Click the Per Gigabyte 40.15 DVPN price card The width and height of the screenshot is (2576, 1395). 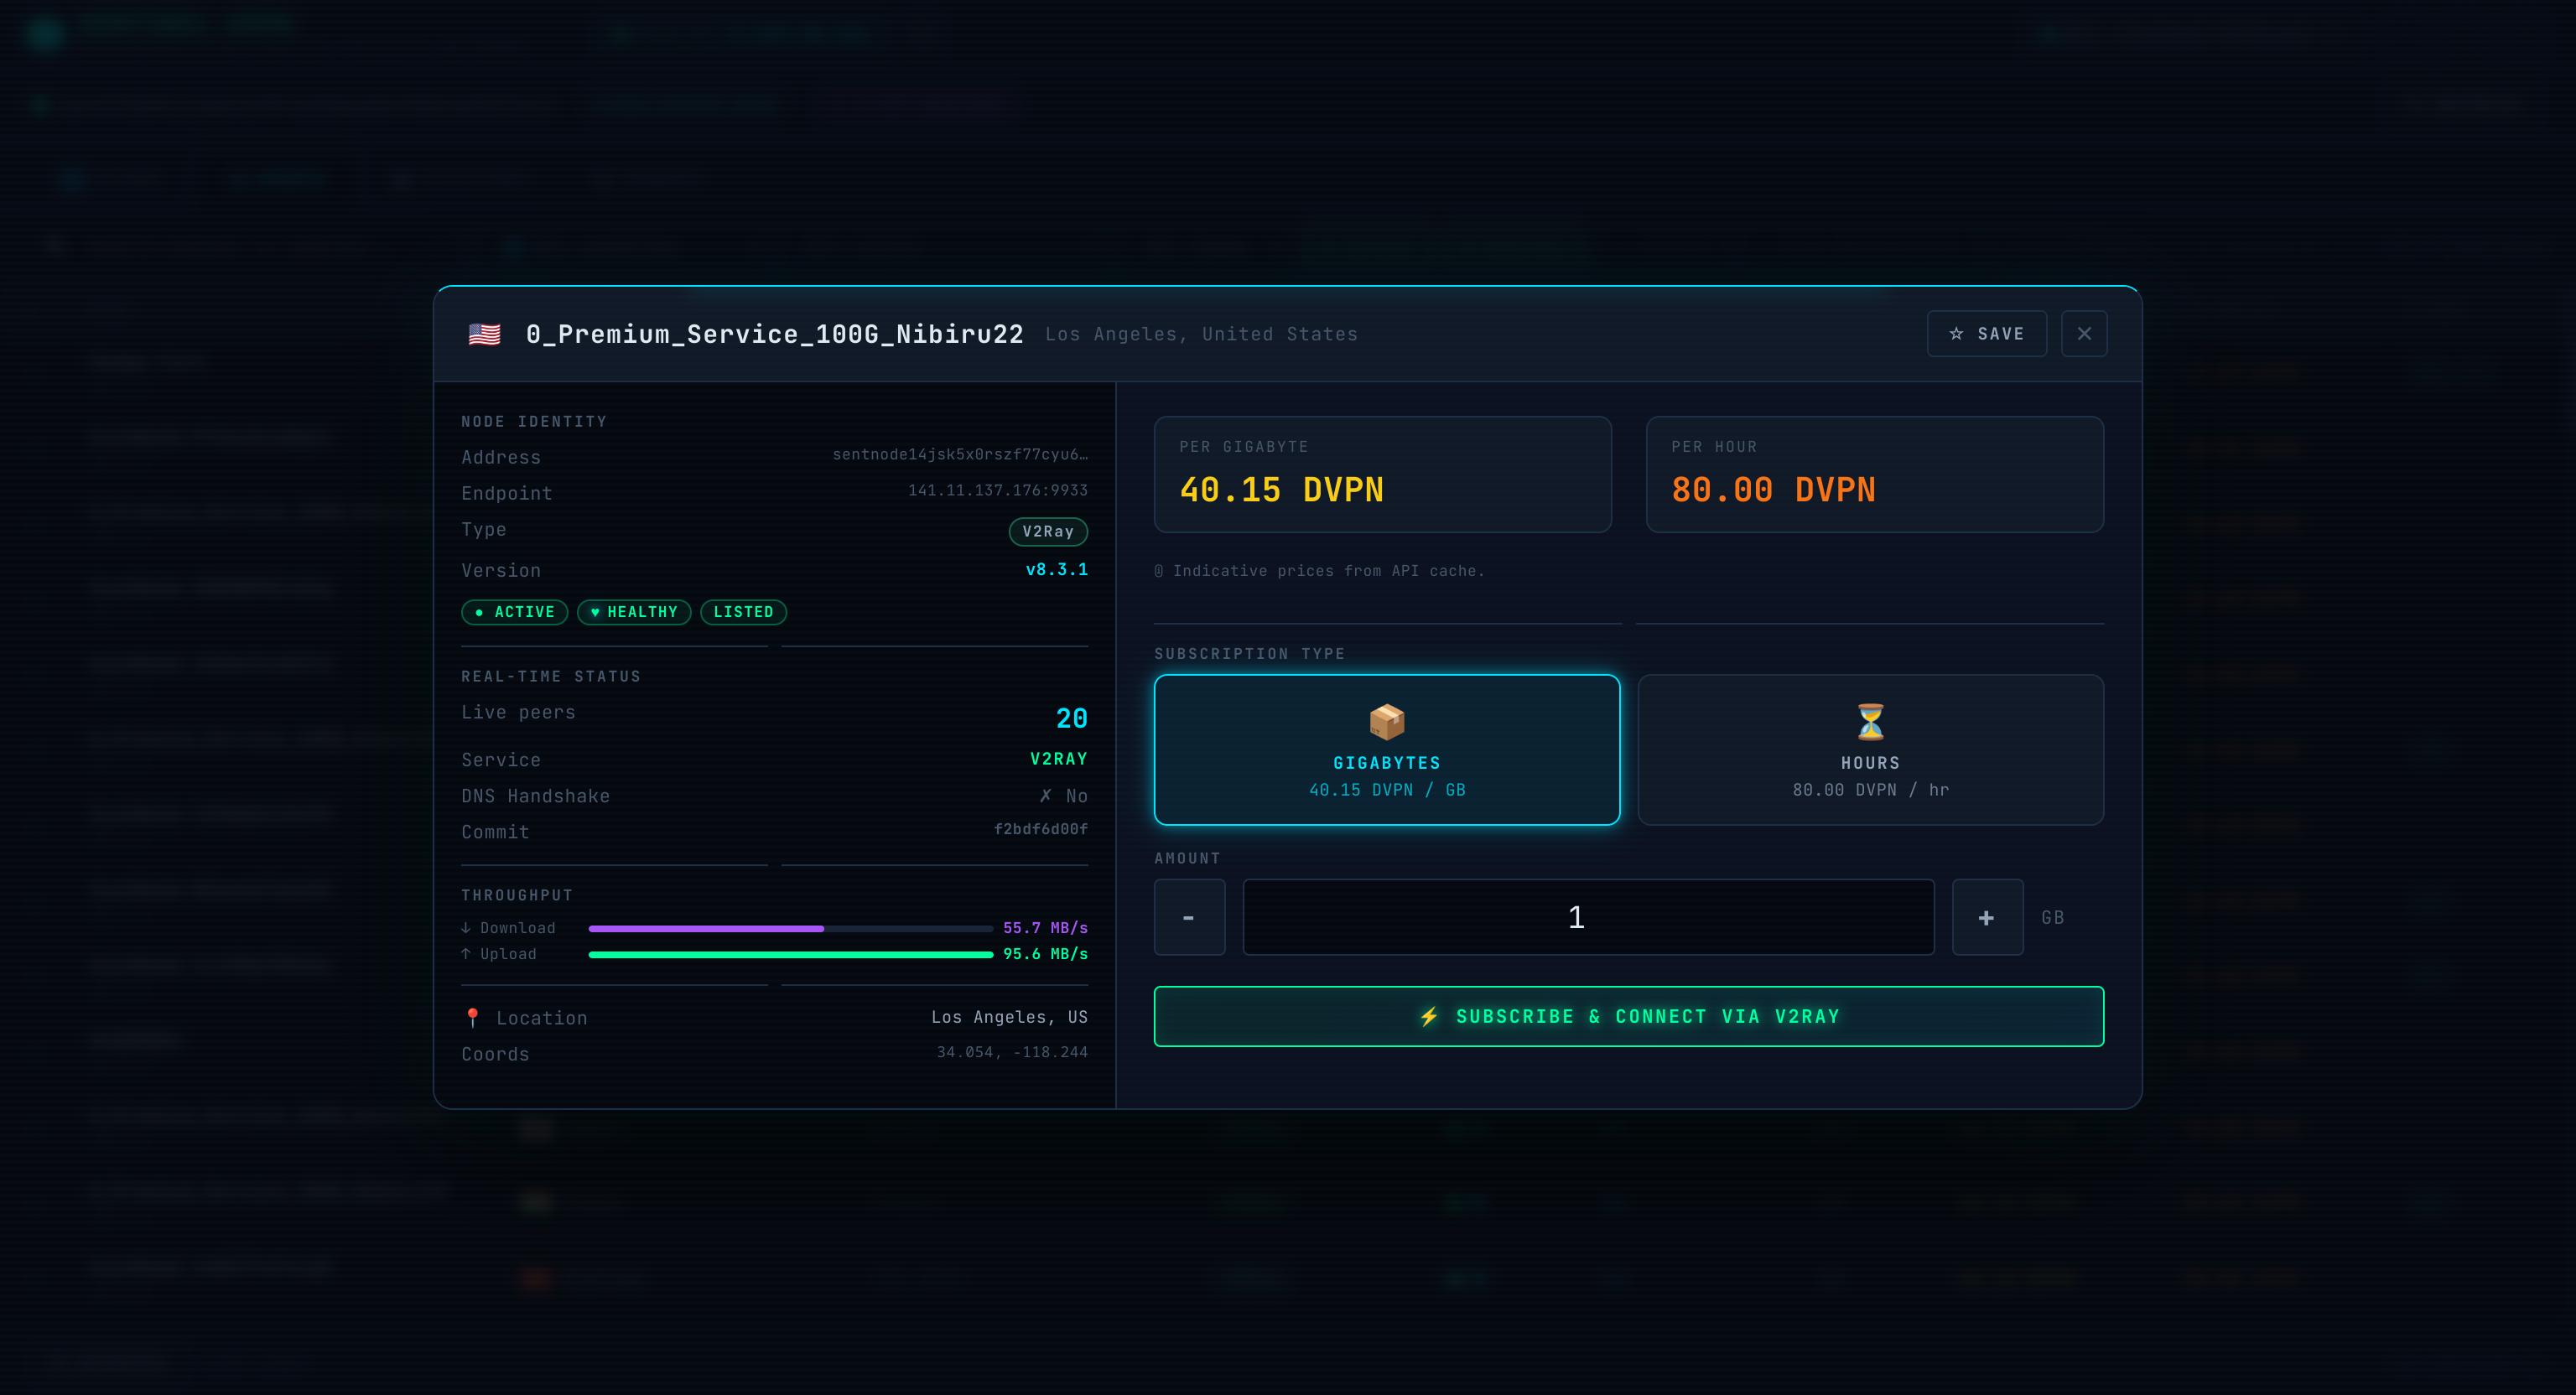(x=1382, y=475)
